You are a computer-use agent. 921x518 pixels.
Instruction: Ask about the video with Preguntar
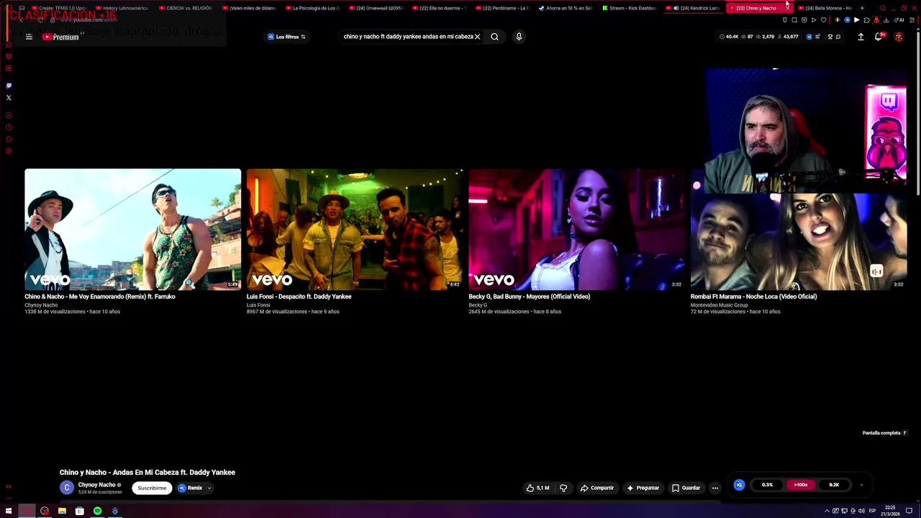(x=643, y=488)
